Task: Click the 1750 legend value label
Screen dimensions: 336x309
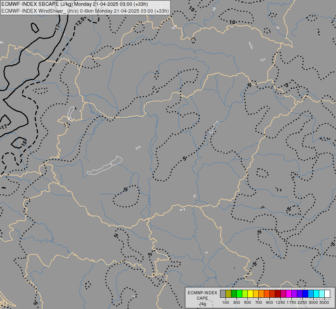Action: click(291, 302)
